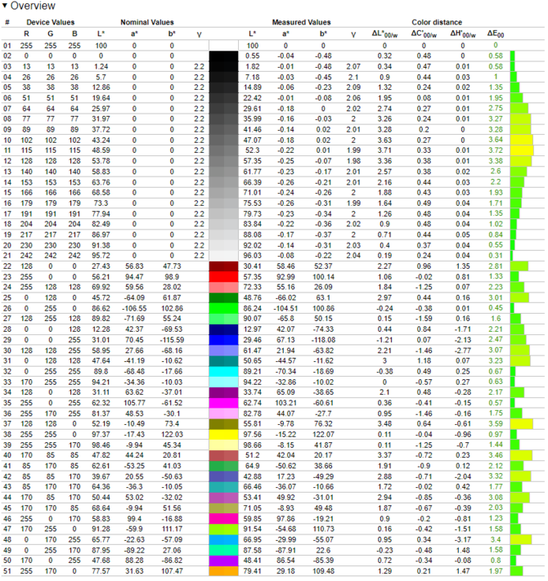Click the G column header
Screen dimensions: 548x581
pyautogui.click(x=51, y=34)
